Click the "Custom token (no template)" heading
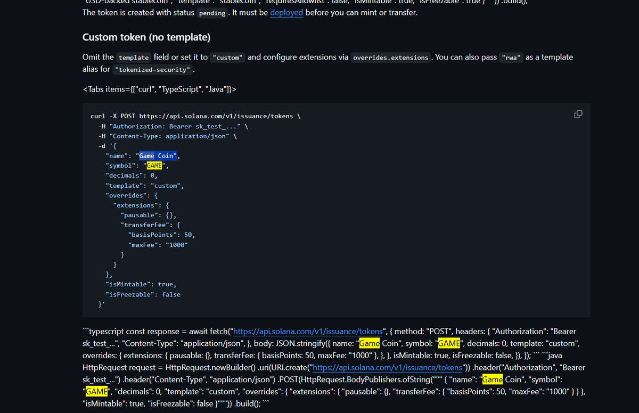Screen dimensions: 639x413 [146, 37]
